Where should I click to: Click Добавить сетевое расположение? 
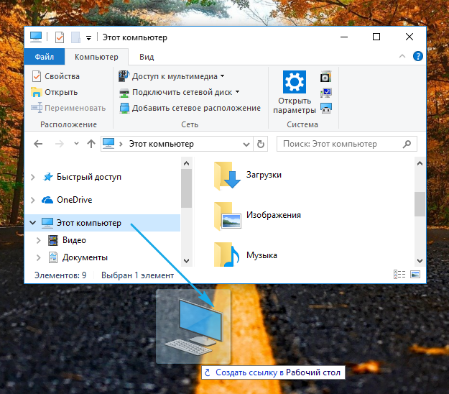(x=190, y=108)
